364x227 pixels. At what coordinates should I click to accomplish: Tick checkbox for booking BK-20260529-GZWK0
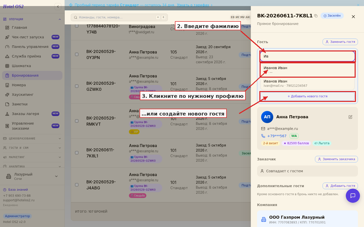pyautogui.click(x=77, y=86)
